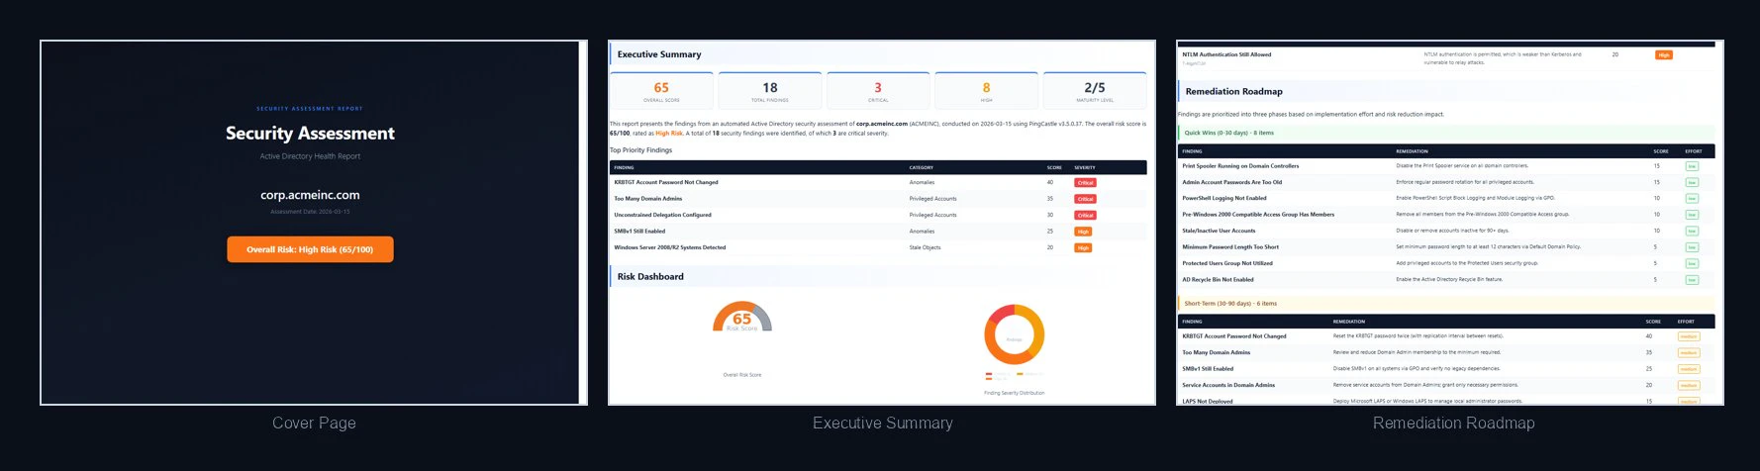The image size is (1760, 471).
Task: Click the finding severity distribution donut chart
Action: pos(1015,335)
